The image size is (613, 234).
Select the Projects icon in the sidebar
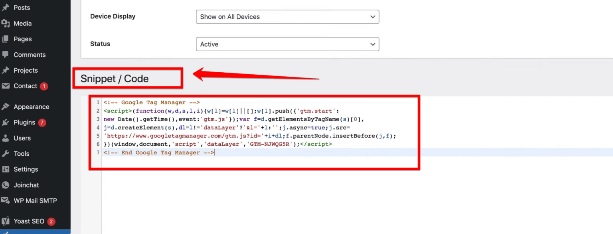tap(6, 70)
